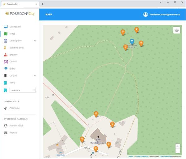Image resolution: width=186 pixels, height=159 pixels.
Task: Open the map layers control
Action: pyautogui.click(x=176, y=30)
